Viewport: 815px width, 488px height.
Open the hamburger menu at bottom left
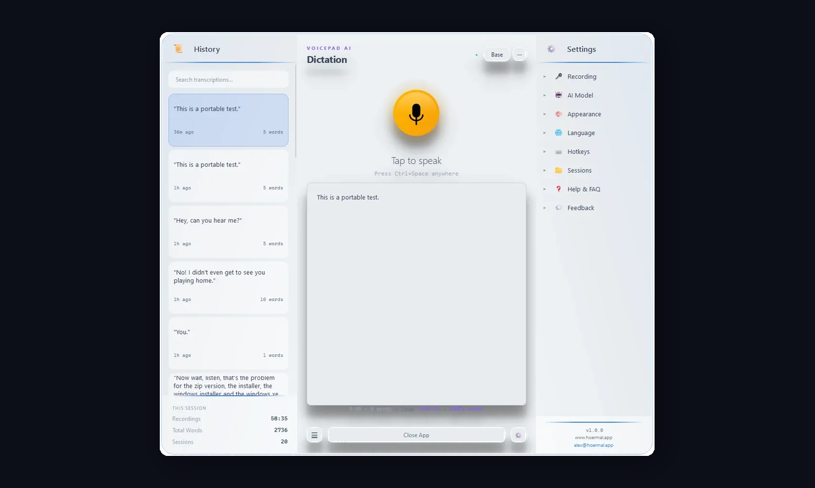pyautogui.click(x=314, y=435)
